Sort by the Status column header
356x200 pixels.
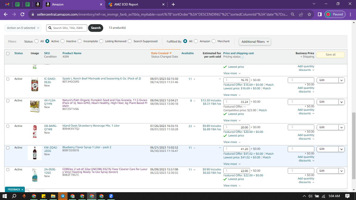19,53
